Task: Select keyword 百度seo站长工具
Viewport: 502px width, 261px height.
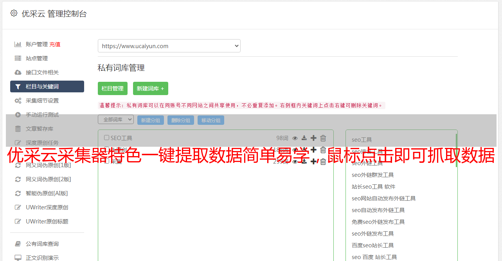Action: (x=373, y=245)
